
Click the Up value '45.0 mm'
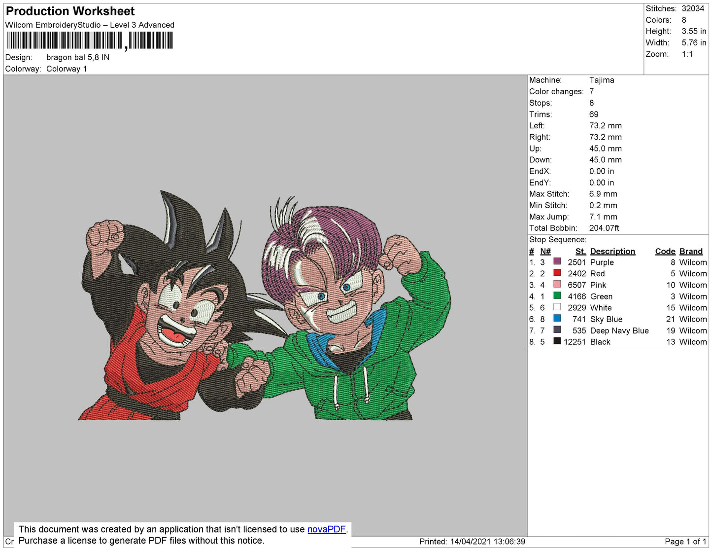606,148
